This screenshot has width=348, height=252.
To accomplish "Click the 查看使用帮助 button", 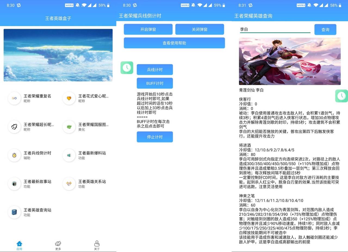I will [x=174, y=43].
